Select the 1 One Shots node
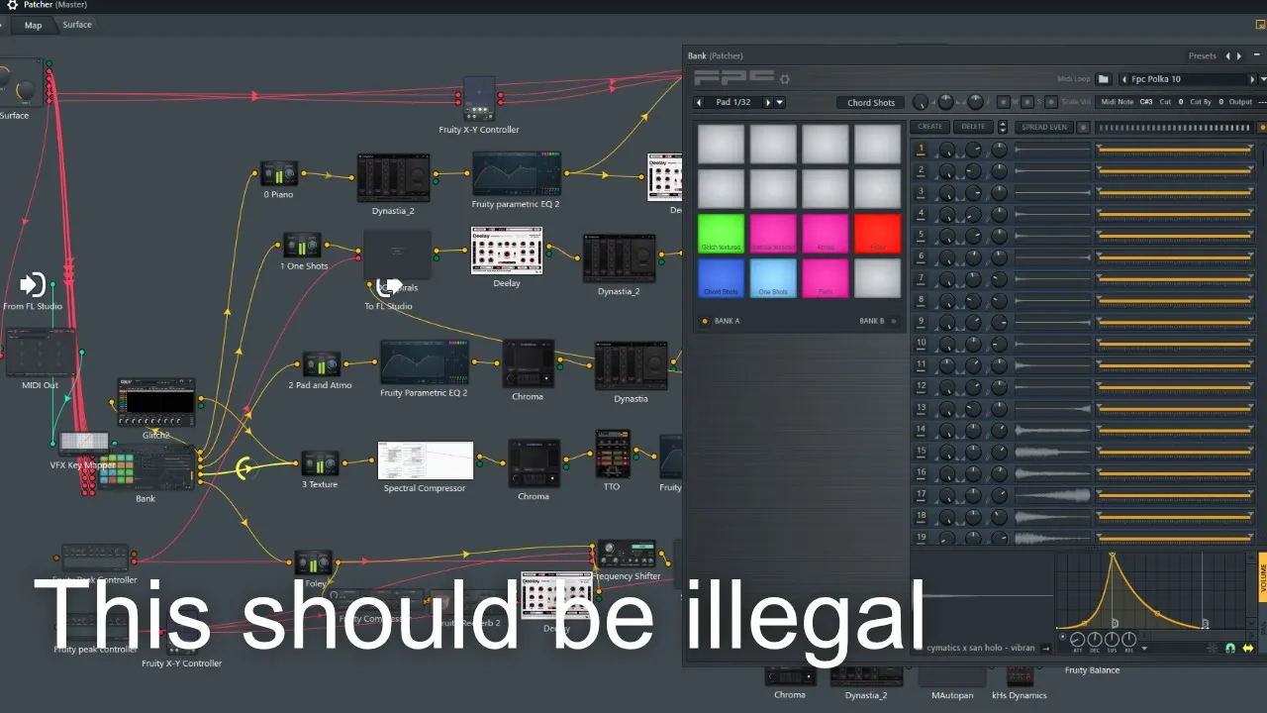1267x713 pixels. click(303, 246)
